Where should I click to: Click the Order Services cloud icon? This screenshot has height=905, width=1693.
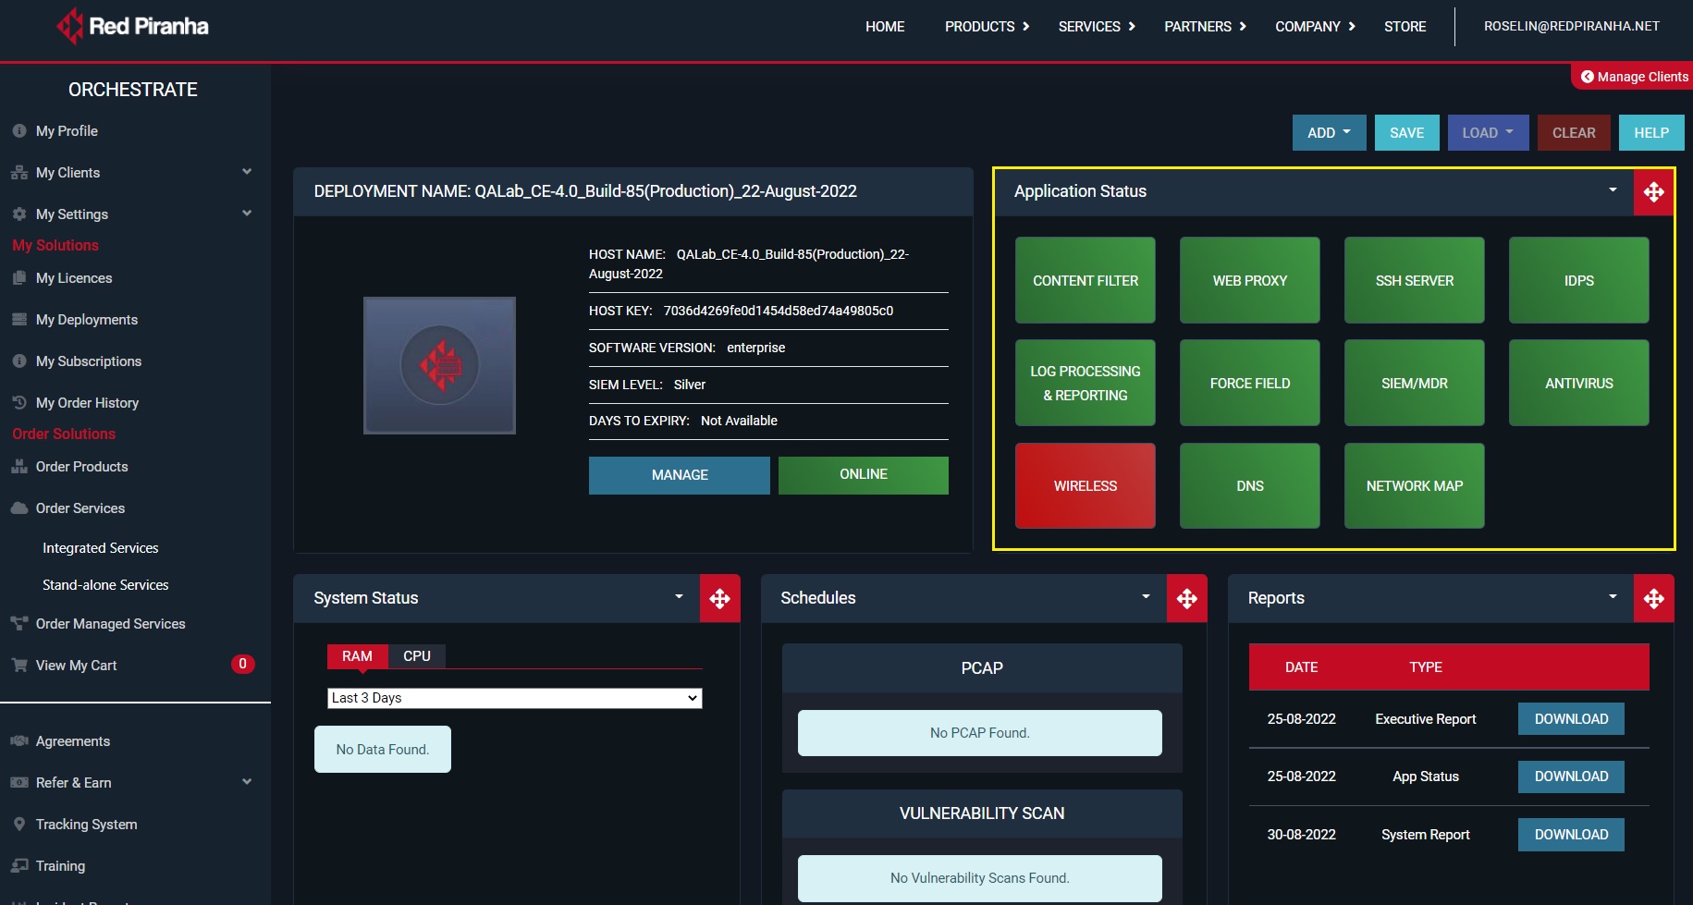tap(19, 508)
